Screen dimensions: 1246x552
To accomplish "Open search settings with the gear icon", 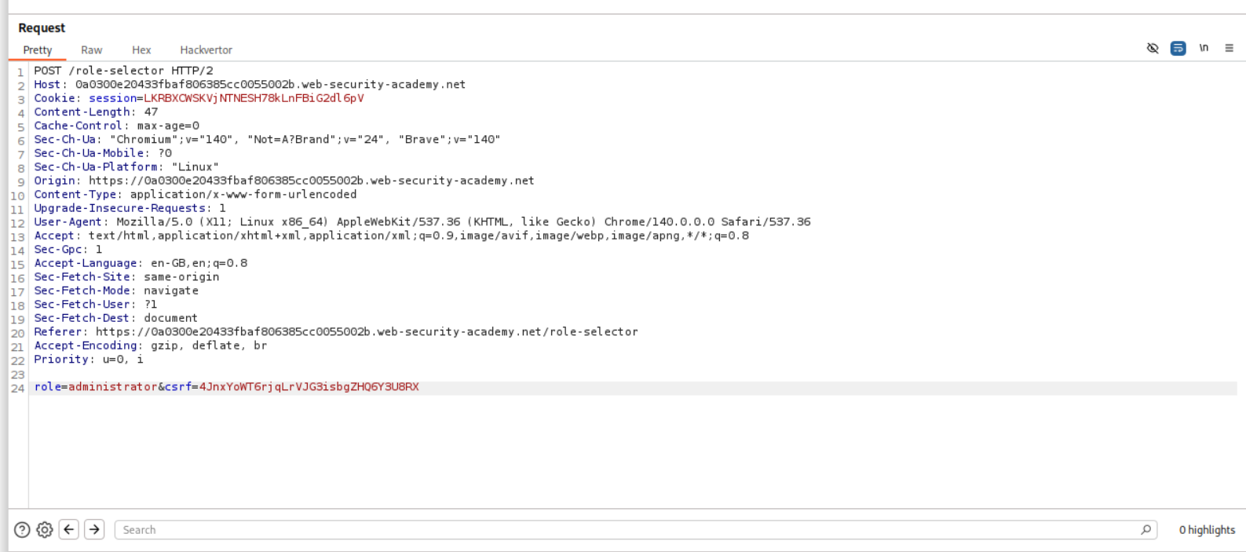I will [x=45, y=530].
